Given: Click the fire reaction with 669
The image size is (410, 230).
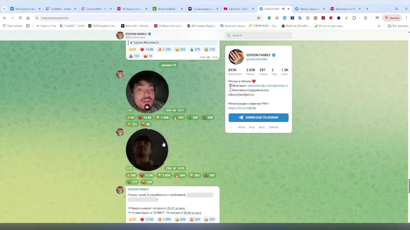Looking at the screenshot, I should click(180, 175).
